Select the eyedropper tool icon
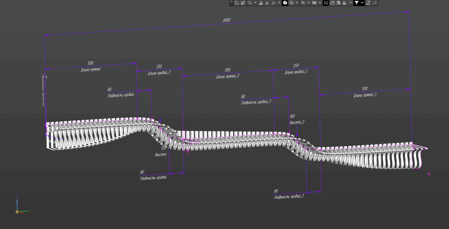449x229 pixels. coord(375,3)
